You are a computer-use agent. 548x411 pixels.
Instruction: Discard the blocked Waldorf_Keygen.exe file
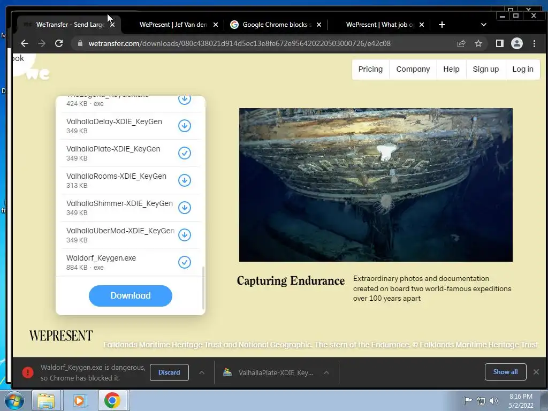click(169, 372)
